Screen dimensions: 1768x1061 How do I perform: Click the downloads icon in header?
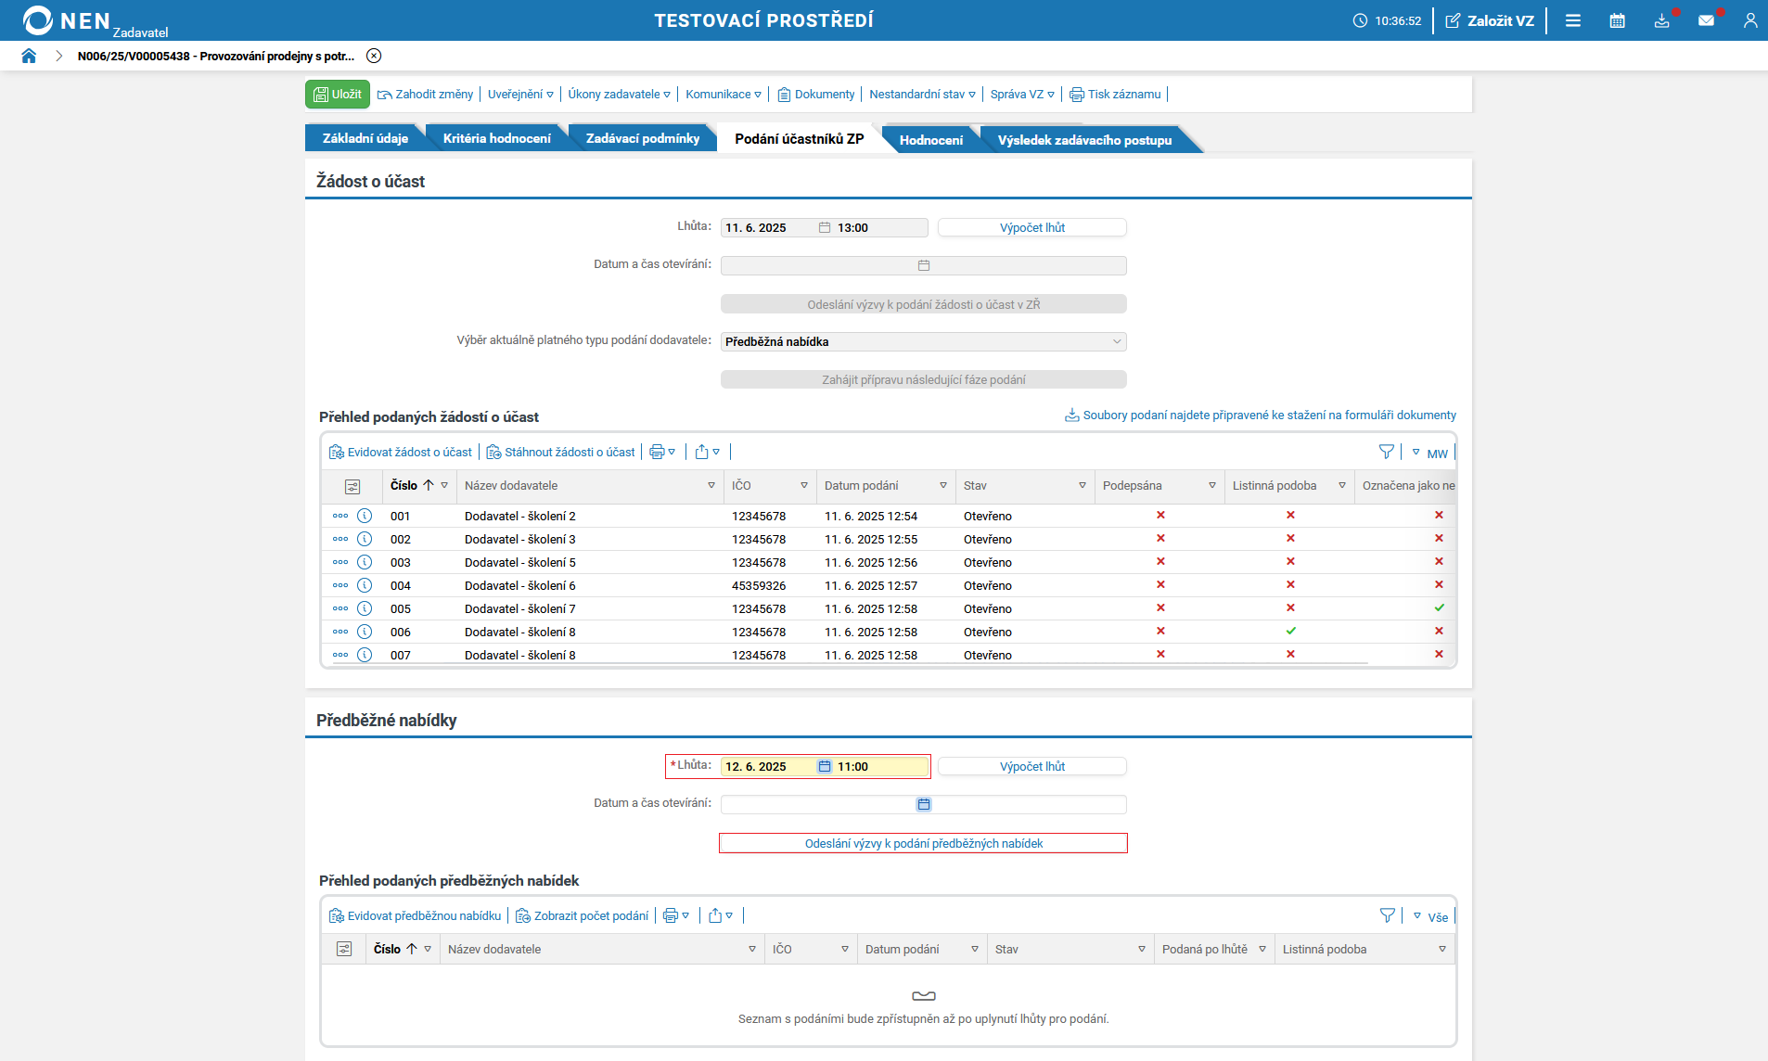coord(1661,20)
